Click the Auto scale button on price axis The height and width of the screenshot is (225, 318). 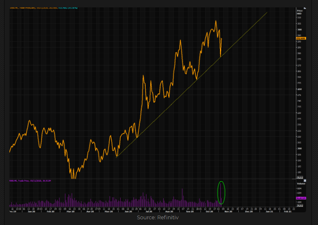pyautogui.click(x=300, y=177)
